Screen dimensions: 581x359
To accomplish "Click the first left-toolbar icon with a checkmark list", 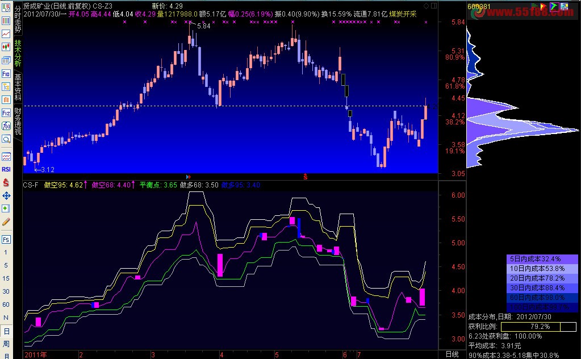I will 6,7.
